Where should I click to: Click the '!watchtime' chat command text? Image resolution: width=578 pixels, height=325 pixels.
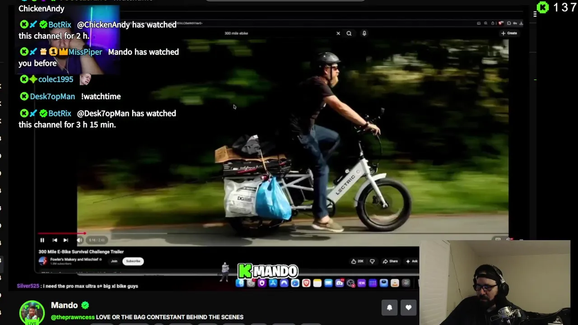tap(101, 97)
